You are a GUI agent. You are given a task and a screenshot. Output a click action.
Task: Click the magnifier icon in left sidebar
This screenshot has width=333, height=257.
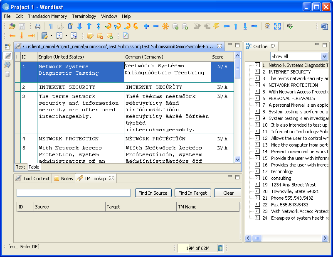click(x=7, y=65)
